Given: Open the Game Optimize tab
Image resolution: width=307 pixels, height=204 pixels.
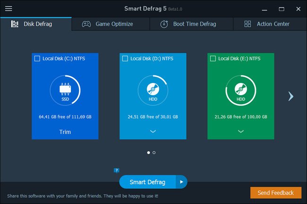Looking at the screenshot, I should (x=111, y=24).
